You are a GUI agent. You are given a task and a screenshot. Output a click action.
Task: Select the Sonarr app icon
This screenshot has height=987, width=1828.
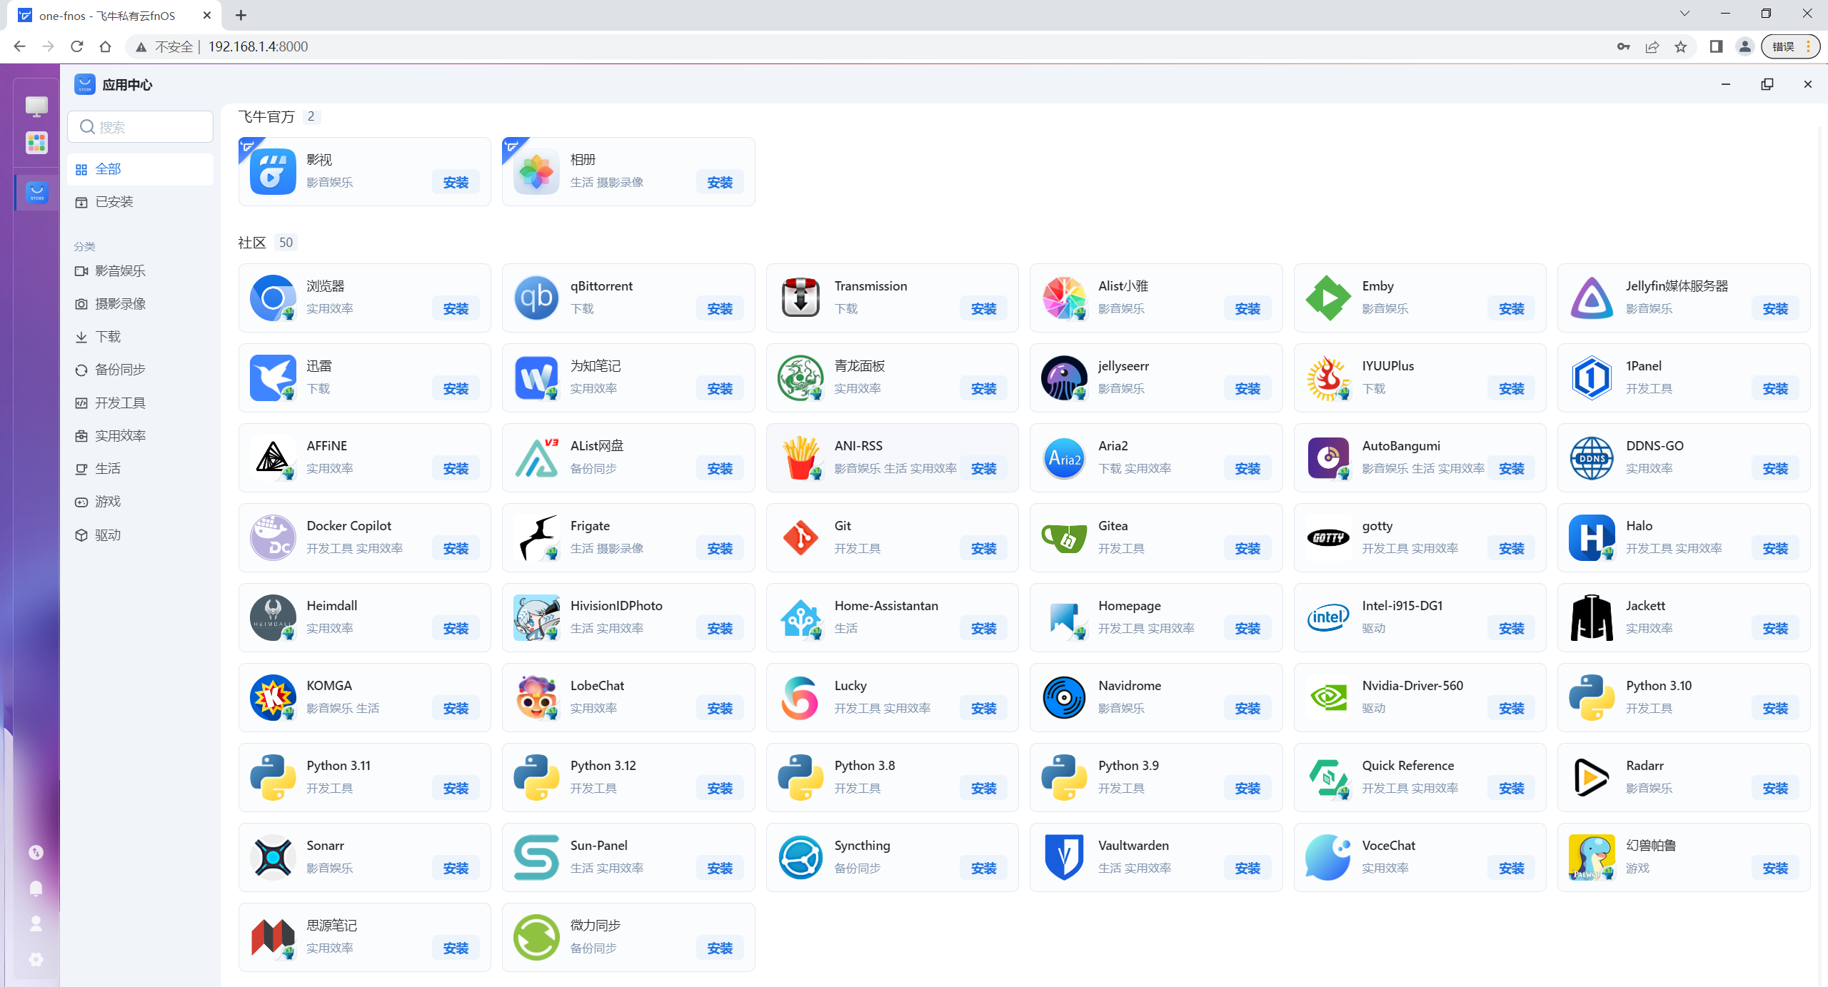pos(273,857)
